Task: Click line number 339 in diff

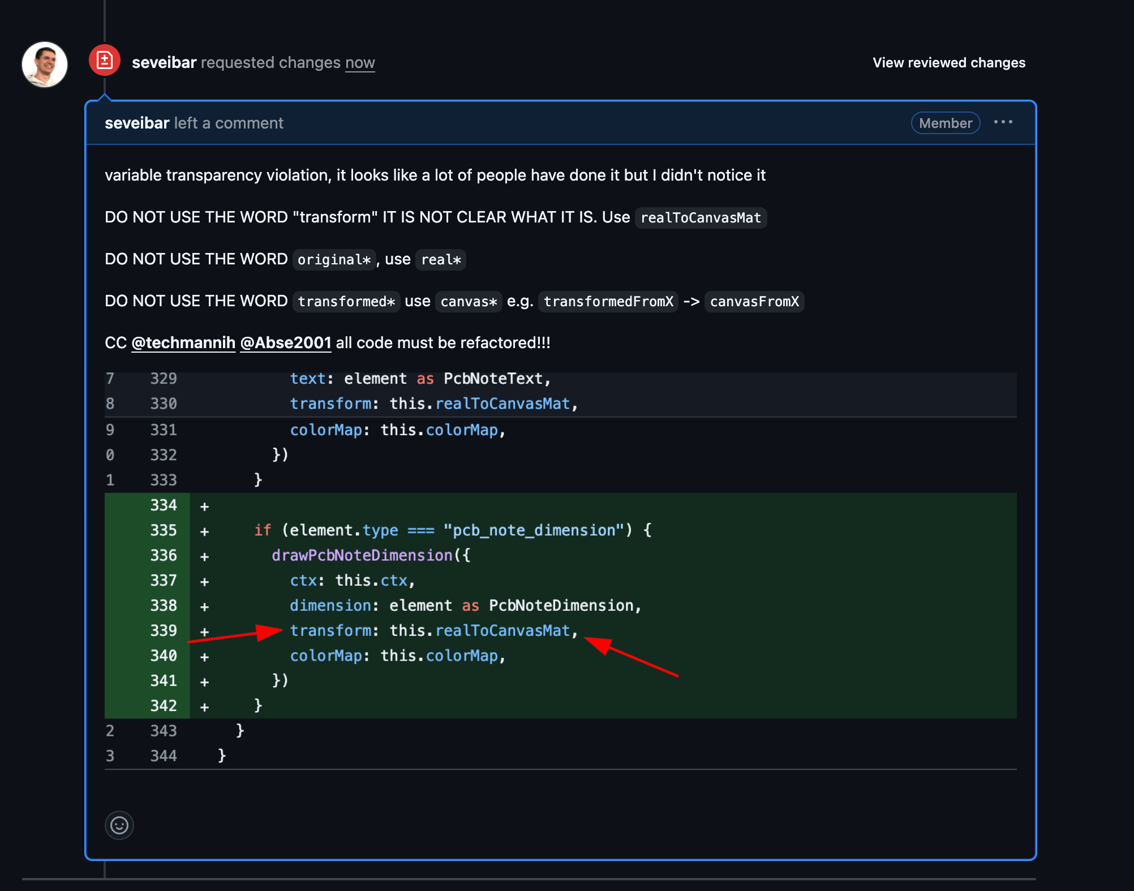Action: tap(164, 631)
